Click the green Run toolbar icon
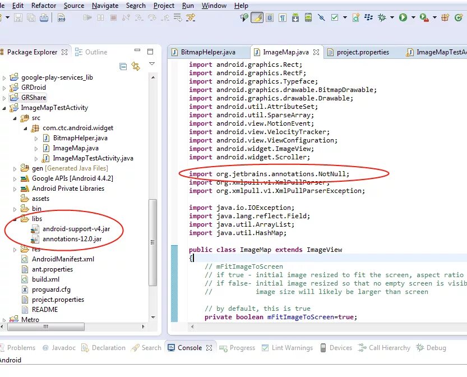This screenshot has width=467, height=377. tap(403, 17)
